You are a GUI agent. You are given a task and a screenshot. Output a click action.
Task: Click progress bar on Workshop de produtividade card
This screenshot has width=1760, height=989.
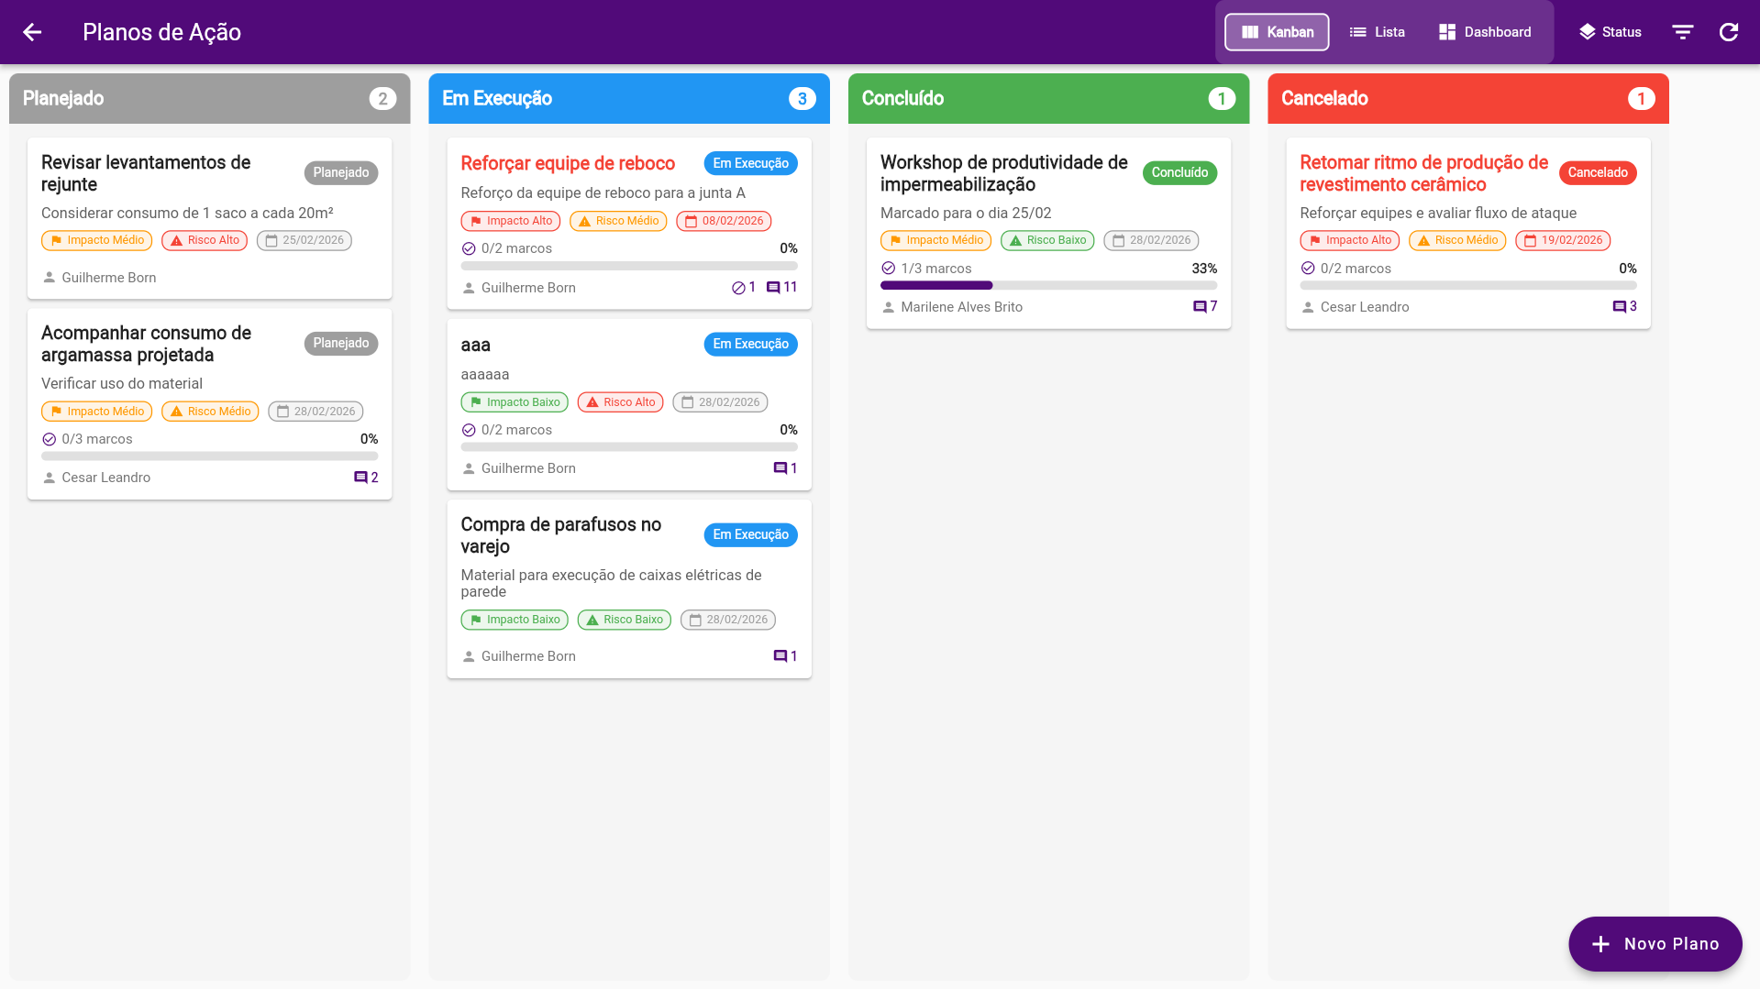(x=1047, y=286)
